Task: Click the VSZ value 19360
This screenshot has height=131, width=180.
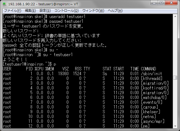Action: click(63, 74)
